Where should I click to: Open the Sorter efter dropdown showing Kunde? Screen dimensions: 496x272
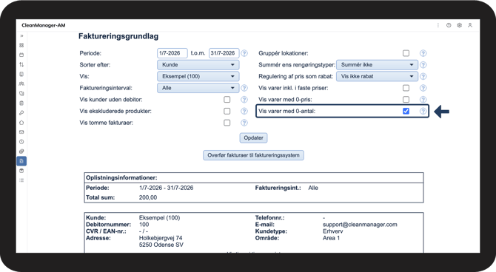point(198,65)
